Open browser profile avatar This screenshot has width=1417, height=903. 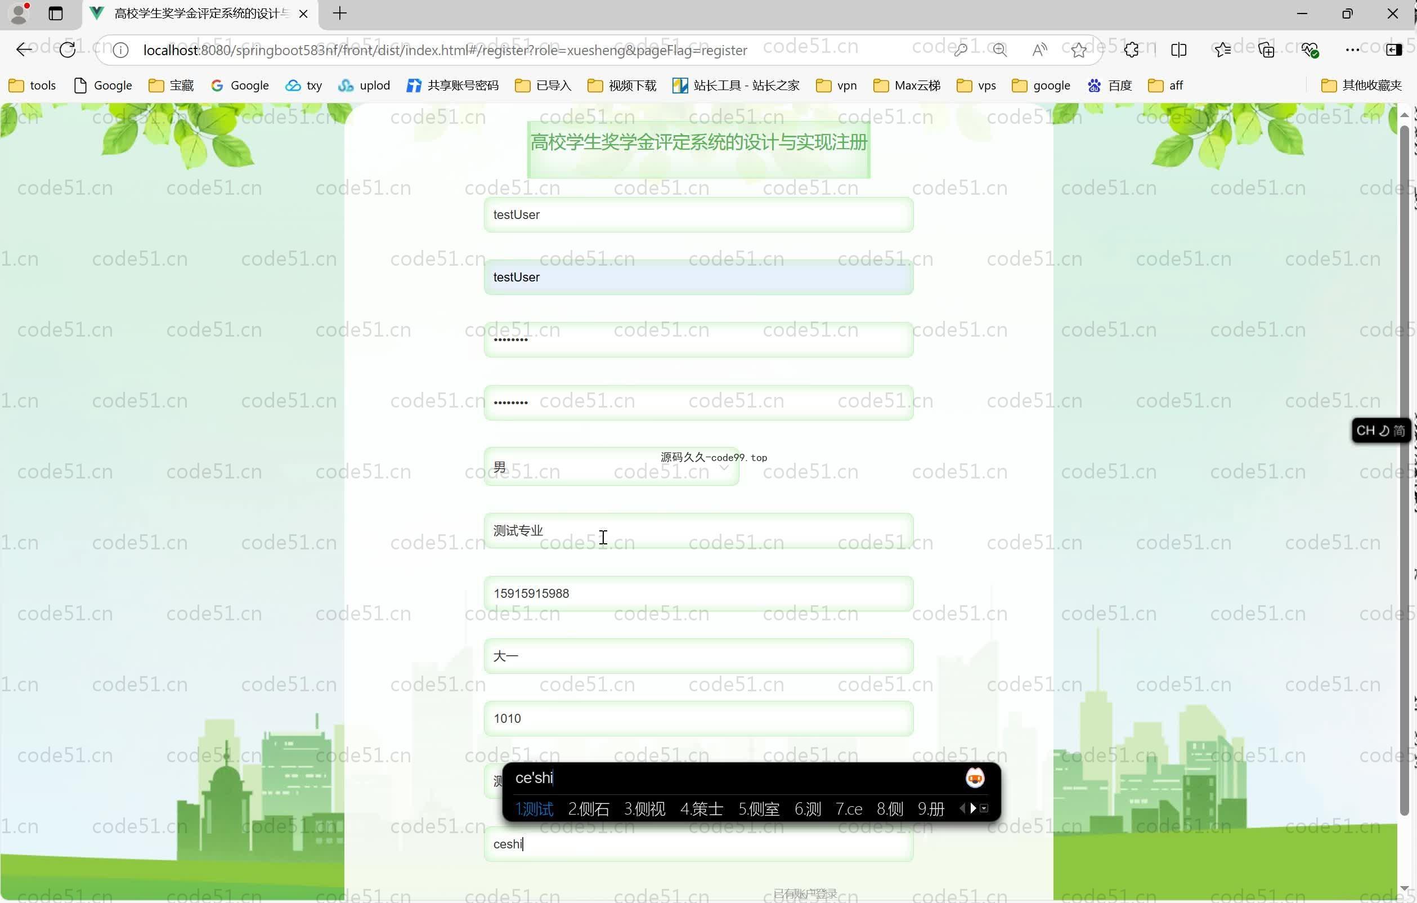(x=20, y=14)
